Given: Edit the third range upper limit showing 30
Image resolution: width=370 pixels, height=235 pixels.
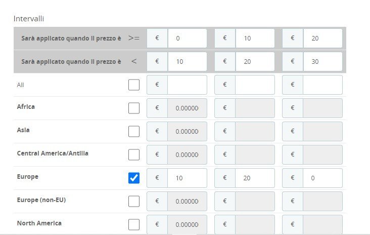Looking at the screenshot, I should [322, 61].
